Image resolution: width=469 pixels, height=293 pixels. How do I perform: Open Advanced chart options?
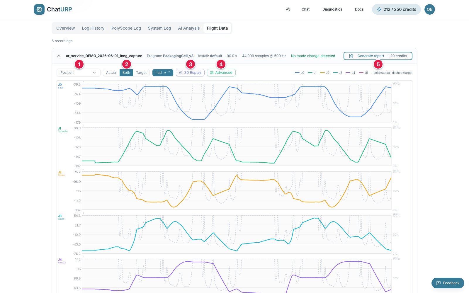point(221,73)
